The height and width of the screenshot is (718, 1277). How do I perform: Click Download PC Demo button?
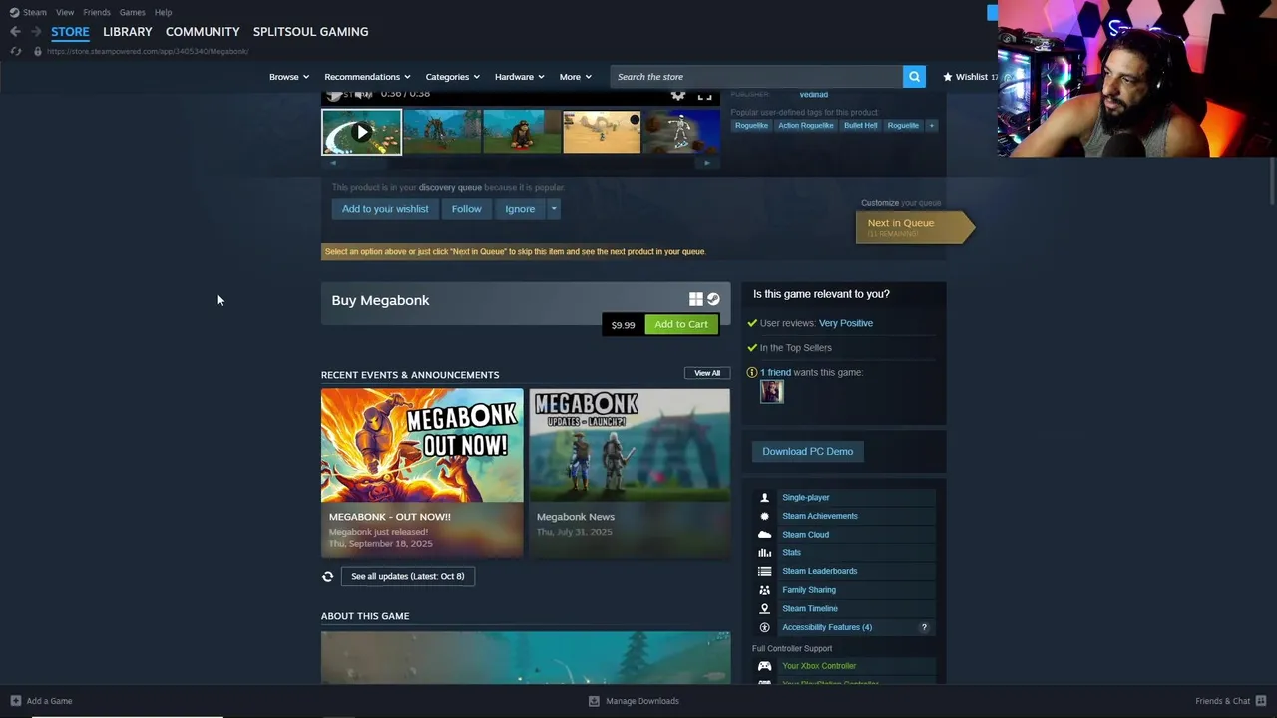pos(807,451)
